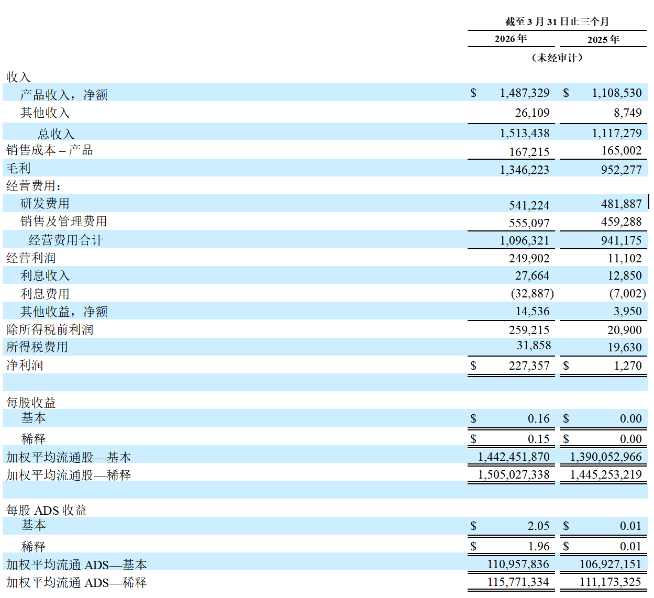Click the 除所得税前利润 row label

(50, 330)
